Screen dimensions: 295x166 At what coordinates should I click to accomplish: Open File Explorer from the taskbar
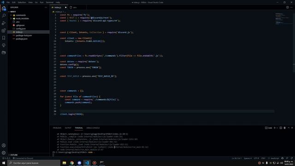click(65, 163)
